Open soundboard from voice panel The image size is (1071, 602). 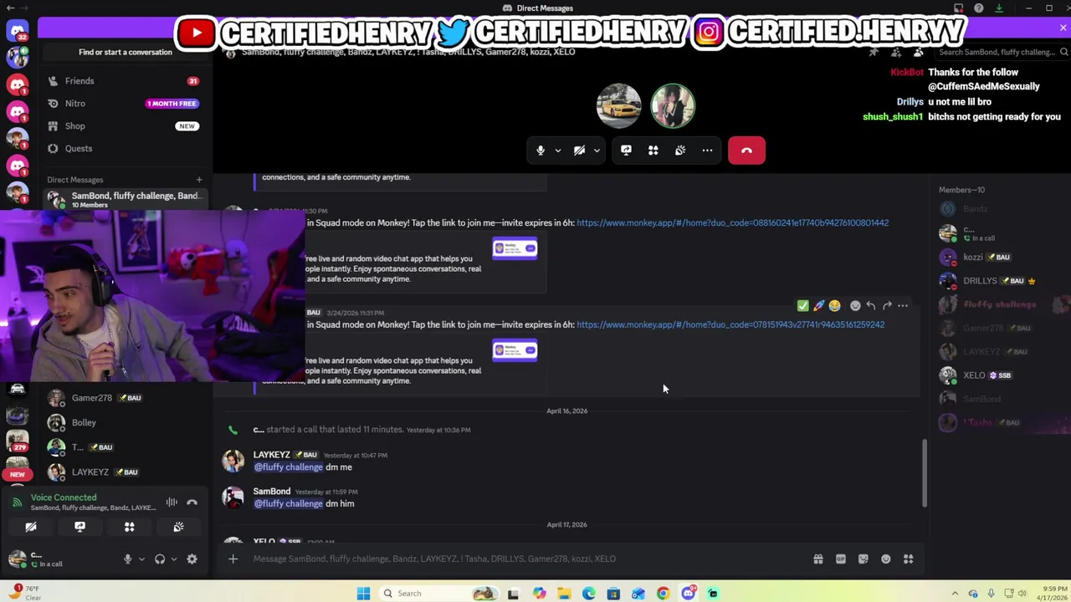178,527
